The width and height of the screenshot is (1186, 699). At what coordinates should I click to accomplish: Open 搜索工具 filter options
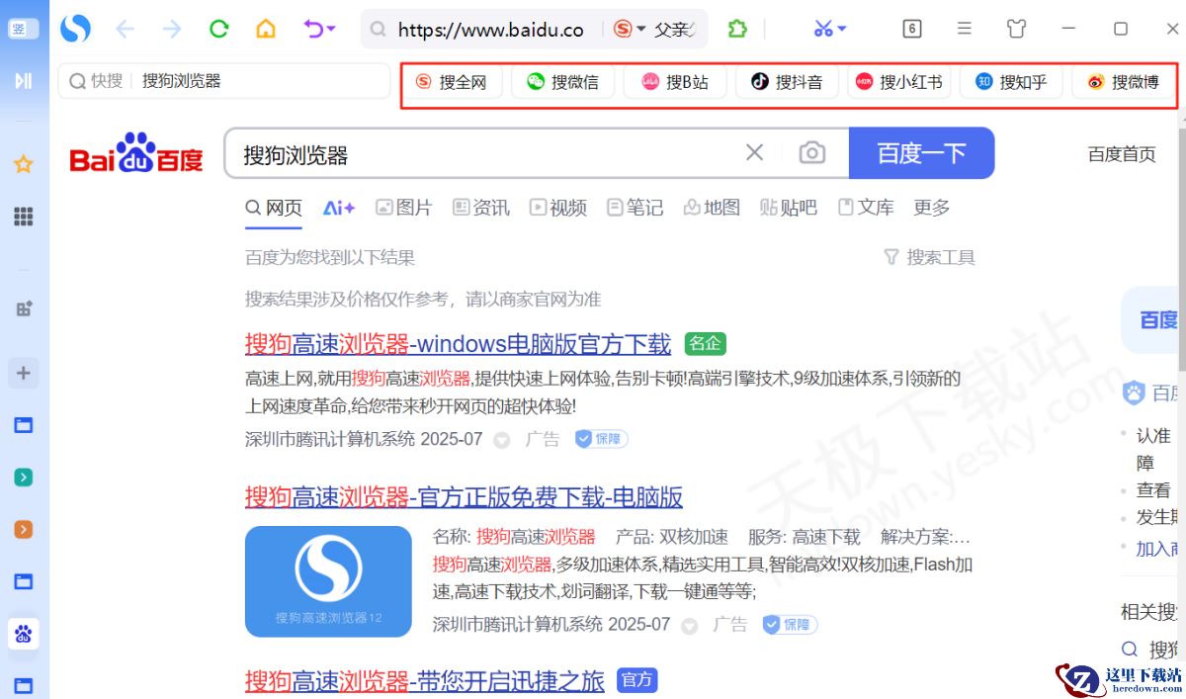coord(930,257)
